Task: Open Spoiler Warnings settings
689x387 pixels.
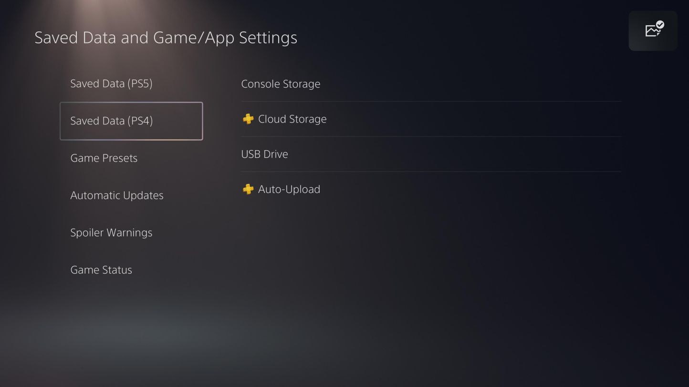Action: 111,232
